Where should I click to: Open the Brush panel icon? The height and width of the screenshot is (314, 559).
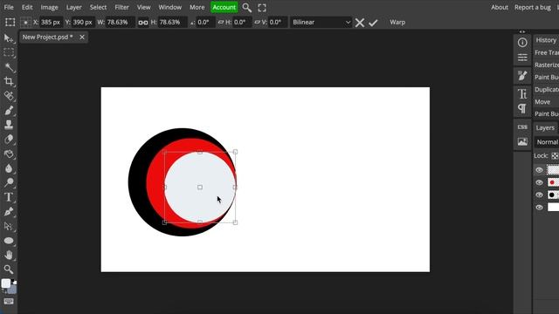pyautogui.click(x=522, y=76)
